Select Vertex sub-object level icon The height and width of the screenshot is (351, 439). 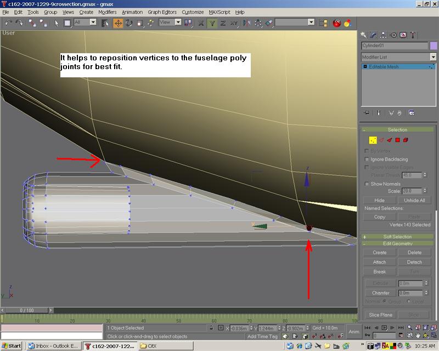click(373, 140)
